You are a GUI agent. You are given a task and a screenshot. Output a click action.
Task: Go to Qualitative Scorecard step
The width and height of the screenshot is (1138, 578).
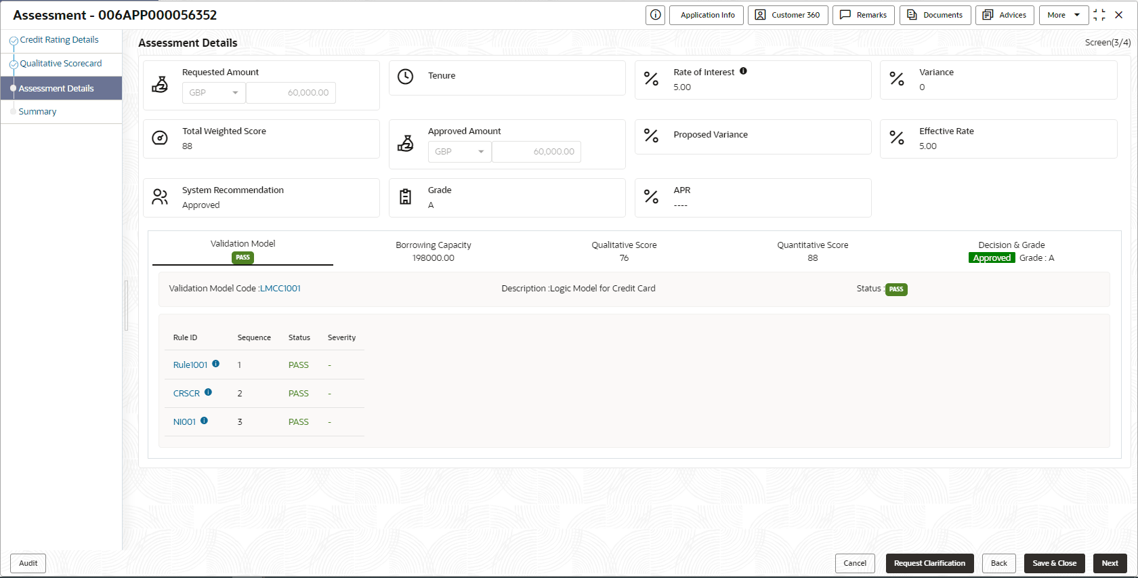tap(60, 64)
